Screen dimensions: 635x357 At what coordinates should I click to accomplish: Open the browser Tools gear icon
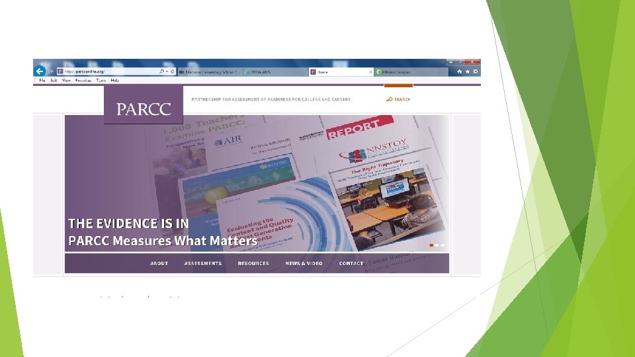pyautogui.click(x=476, y=71)
